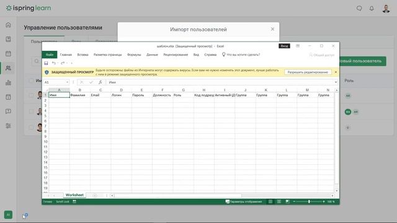Screen dimensions: 397x223
Task: Open the iSpring Learn home sidebar icon
Action: click(x=8, y=25)
